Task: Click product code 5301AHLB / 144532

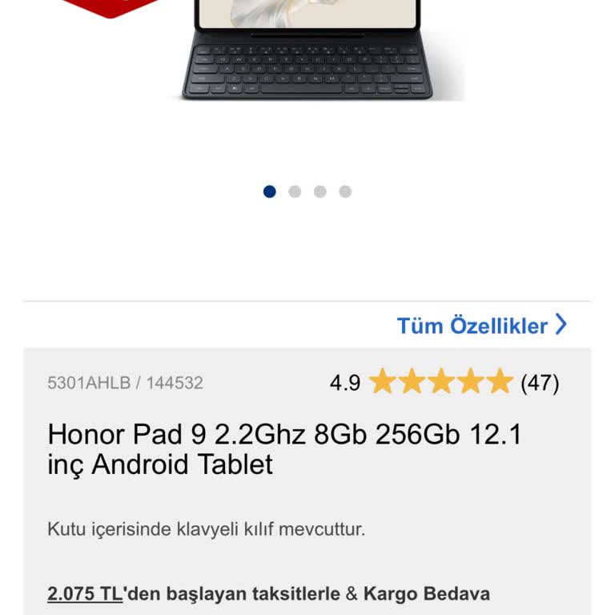Action: [125, 383]
